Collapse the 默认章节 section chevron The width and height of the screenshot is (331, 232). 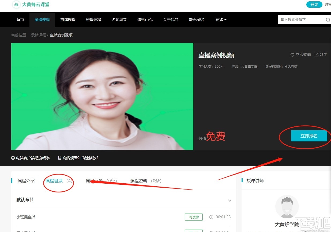[x=230, y=200]
